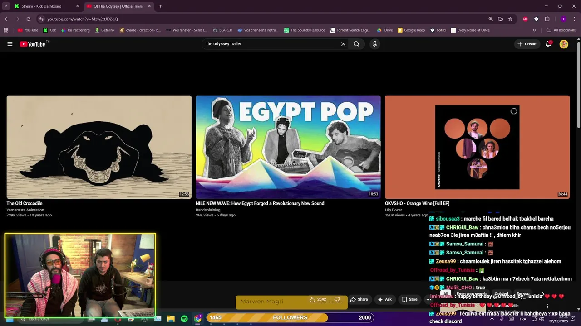
Task: Open Spotify from the taskbar
Action: pyautogui.click(x=184, y=319)
